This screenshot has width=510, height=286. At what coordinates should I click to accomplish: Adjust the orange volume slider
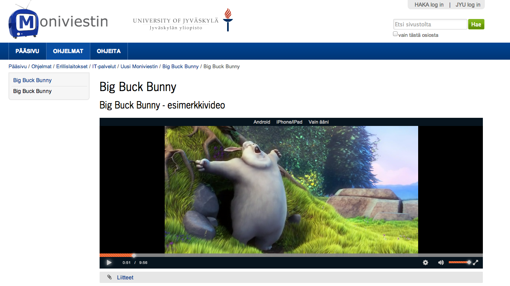pos(459,262)
